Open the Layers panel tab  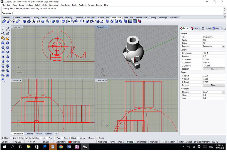pos(195,28)
